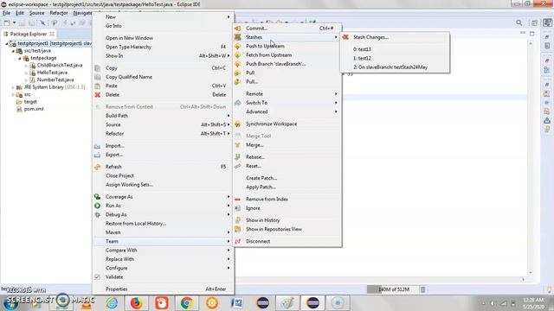Select stash '0: test13'
Screen dimensions: 554x311
click(x=395, y=49)
